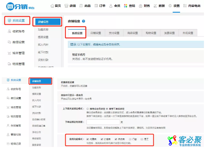Select 店铺信息 submenu in lower screenshot

[40, 81]
